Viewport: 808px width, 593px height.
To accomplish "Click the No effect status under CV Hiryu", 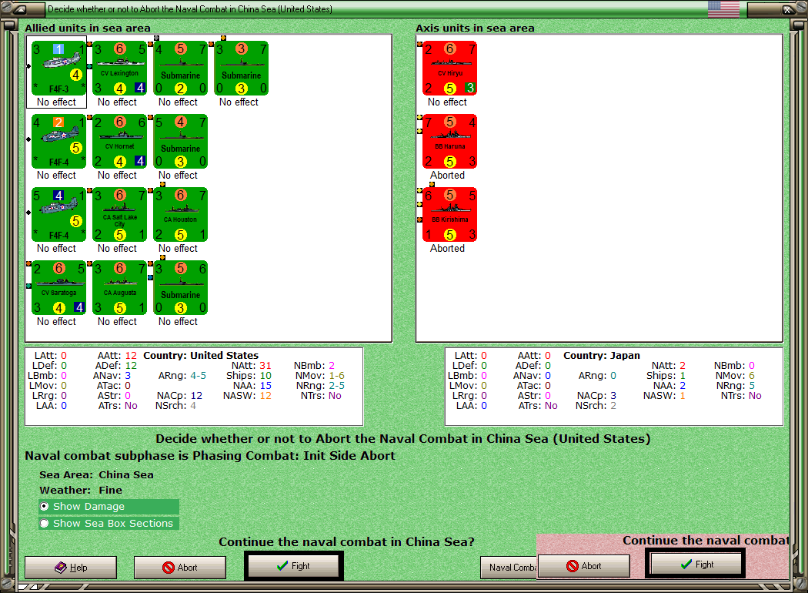I will (x=447, y=102).
